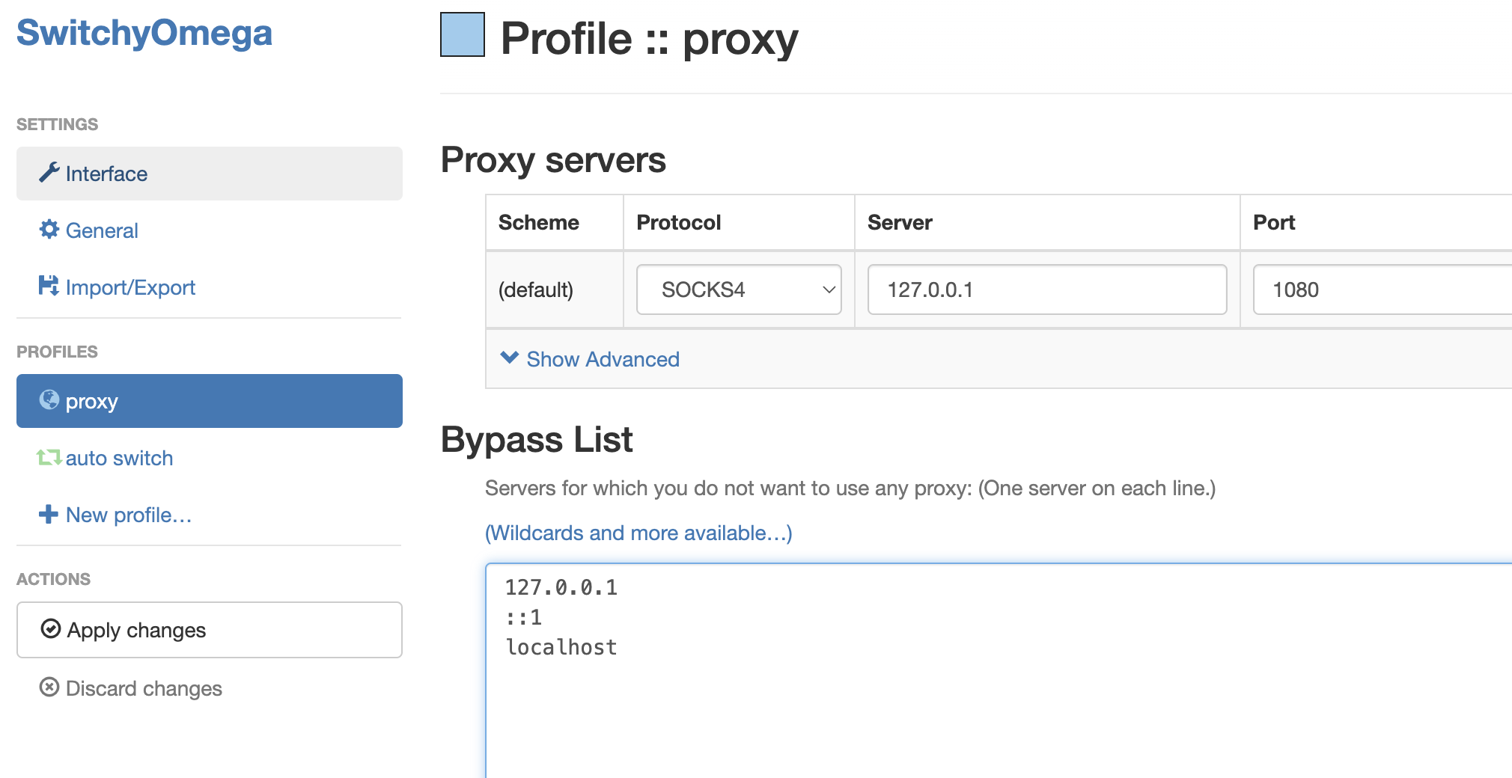Click the Bypass List heading
Viewport: 1512px width, 778px height.
click(x=537, y=439)
